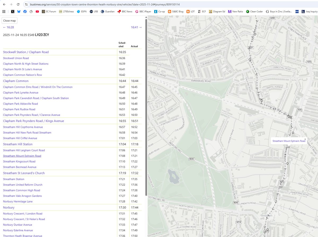Open the LOT bookmark
Viewport: 318px width, 237px height.
tap(191, 11)
